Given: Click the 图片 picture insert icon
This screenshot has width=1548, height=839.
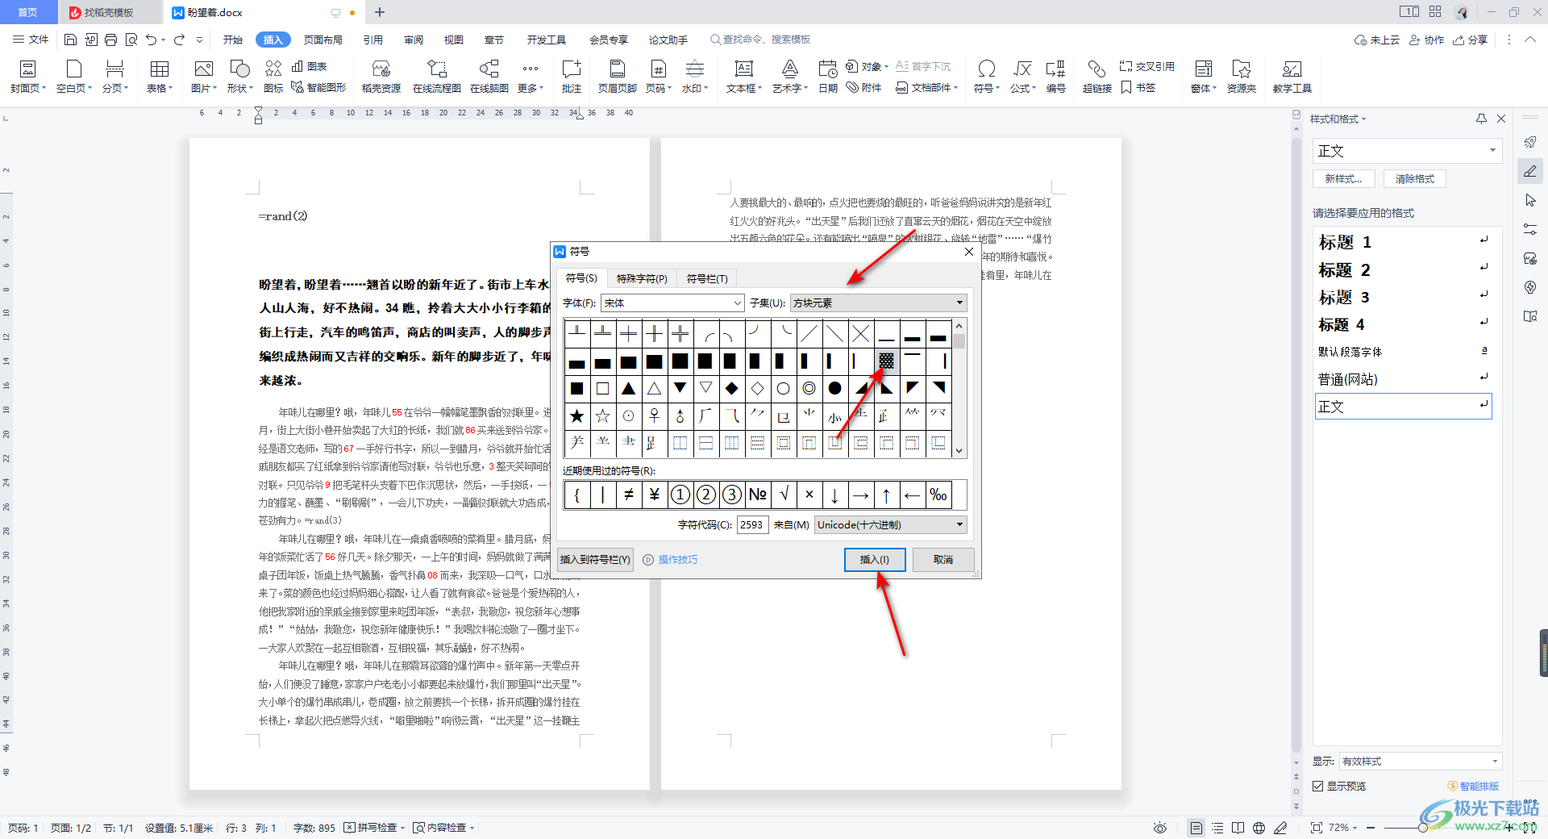Looking at the screenshot, I should (x=204, y=77).
